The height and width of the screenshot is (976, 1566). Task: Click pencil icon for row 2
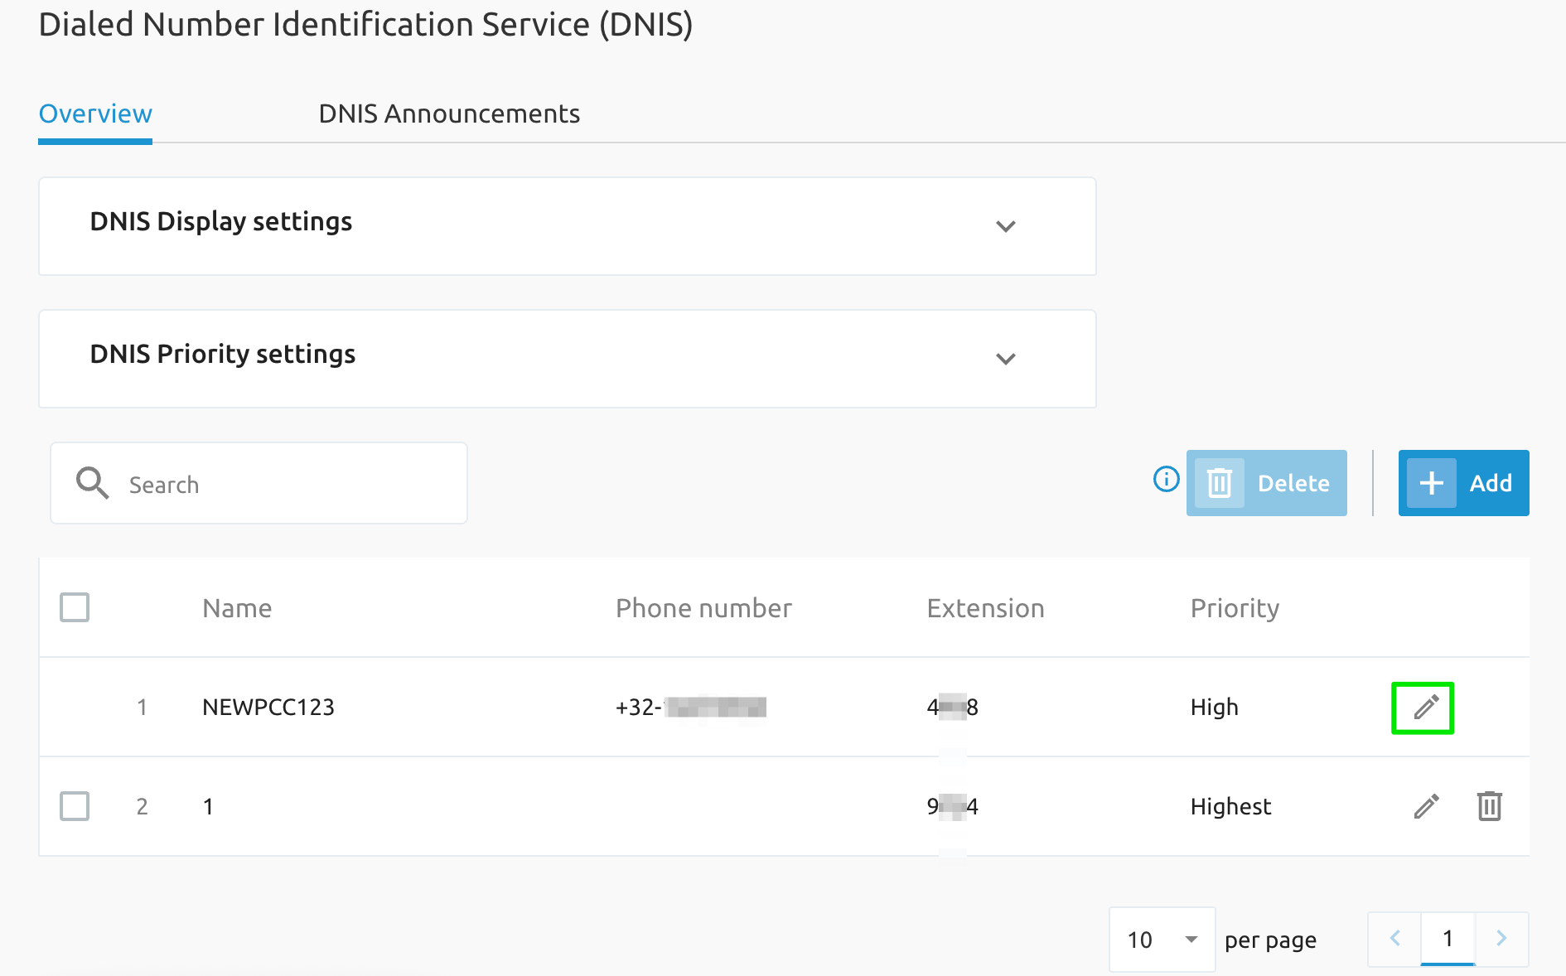[x=1426, y=806]
